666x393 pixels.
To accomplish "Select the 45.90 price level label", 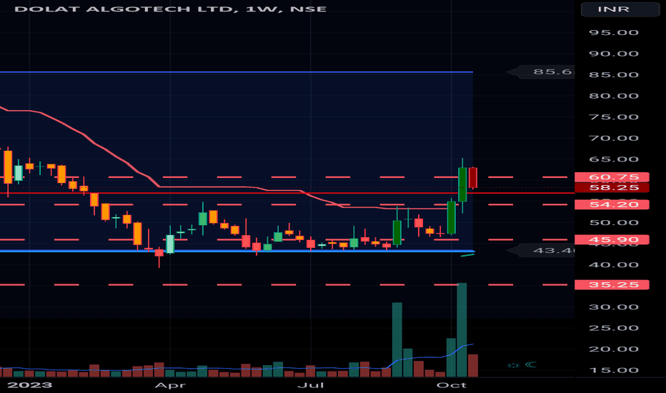I will [x=612, y=239].
